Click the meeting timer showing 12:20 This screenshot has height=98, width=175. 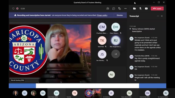pyautogui.click(x=23, y=8)
